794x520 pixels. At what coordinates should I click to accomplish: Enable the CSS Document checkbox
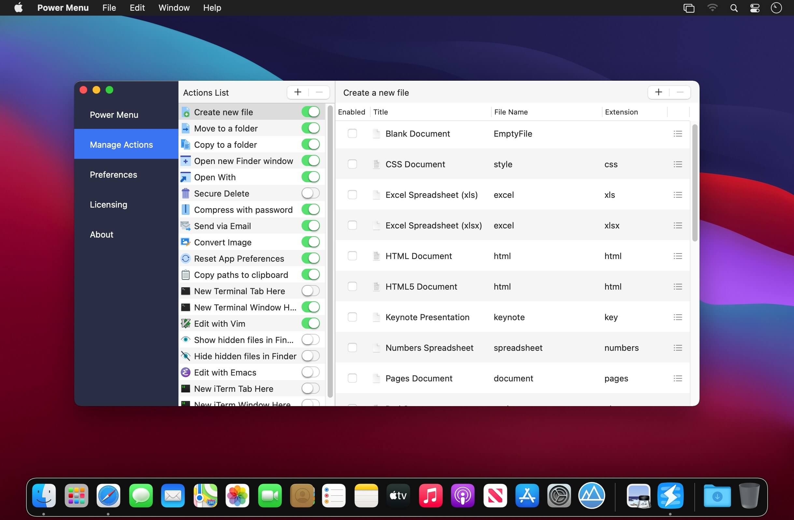352,164
